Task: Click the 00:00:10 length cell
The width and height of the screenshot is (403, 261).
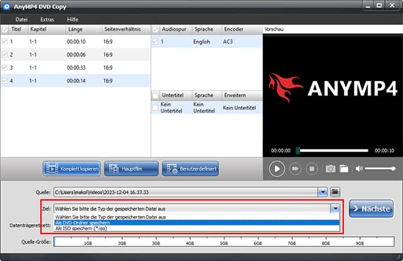Action: (x=76, y=42)
